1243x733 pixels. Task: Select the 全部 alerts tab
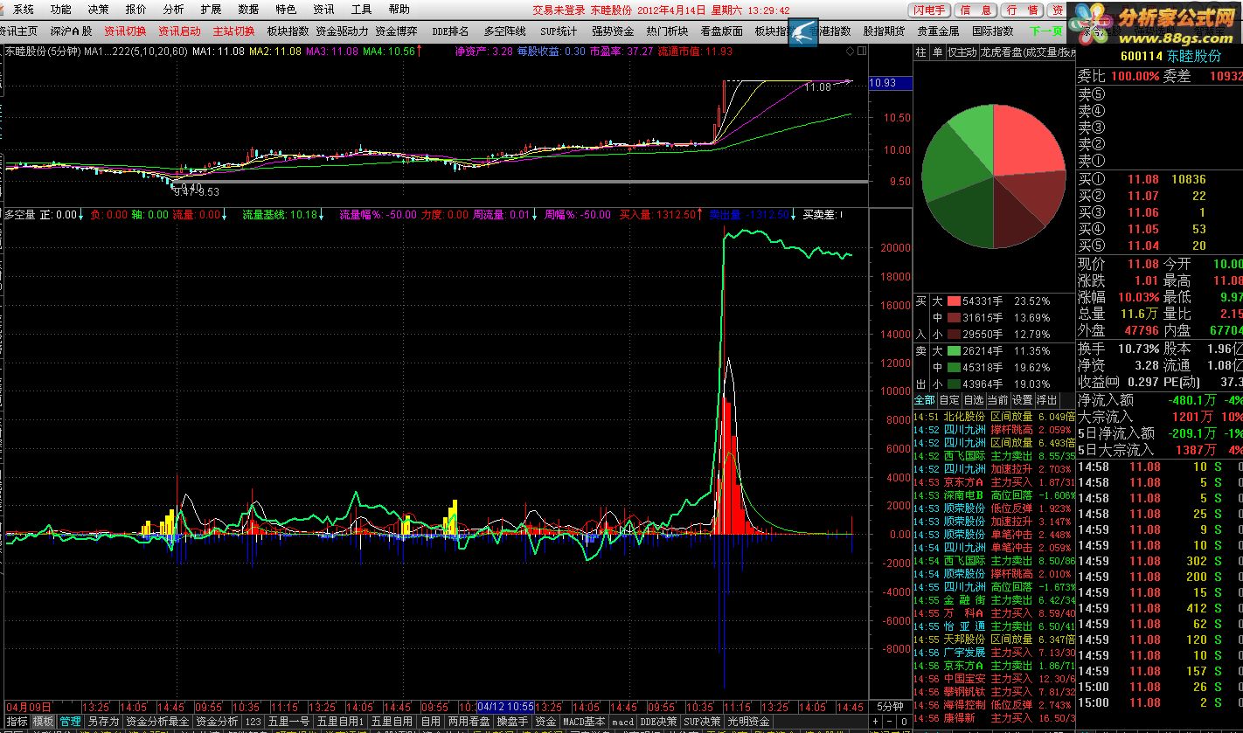pos(925,400)
